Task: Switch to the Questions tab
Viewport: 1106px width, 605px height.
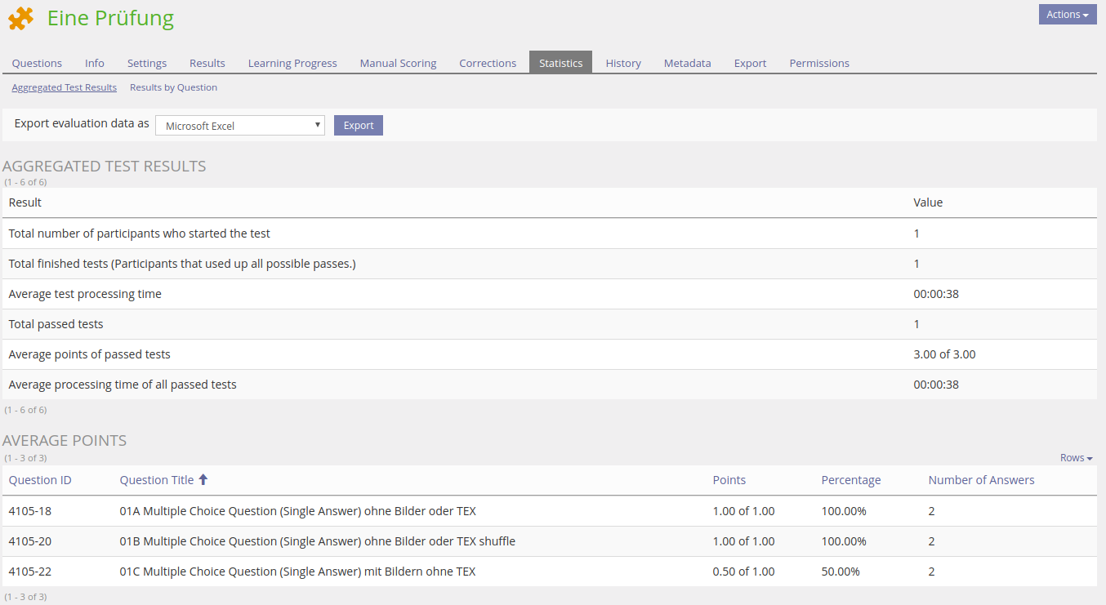Action: 37,63
